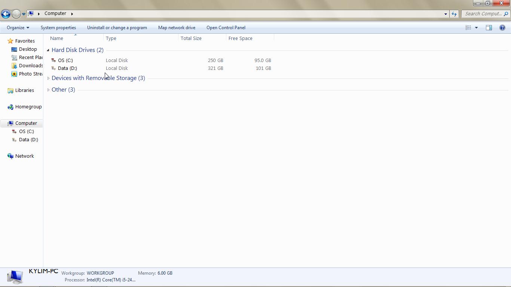Open Control Panel from the toolbar
The width and height of the screenshot is (511, 287).
click(x=226, y=27)
